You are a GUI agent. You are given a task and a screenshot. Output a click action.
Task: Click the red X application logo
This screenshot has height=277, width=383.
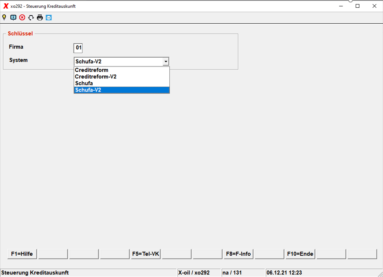point(6,6)
